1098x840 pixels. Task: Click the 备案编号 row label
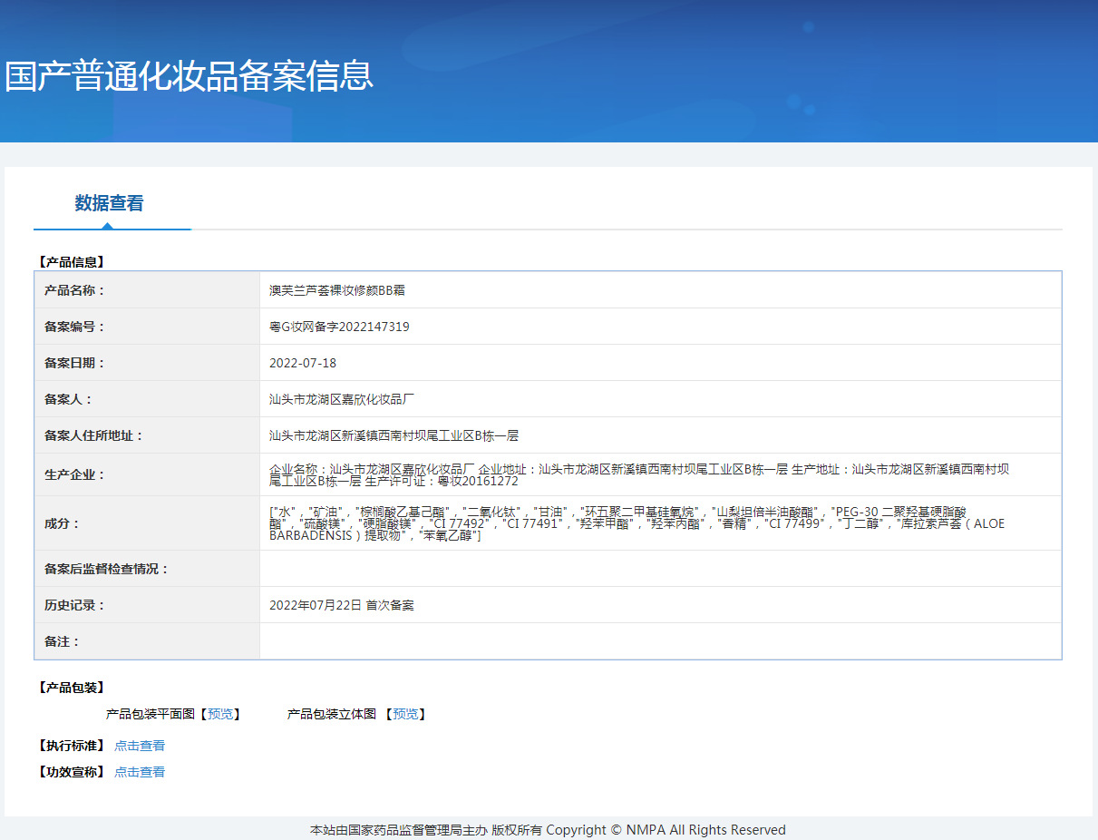[74, 327]
